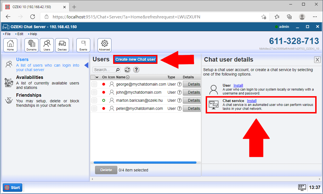Image resolution: width=323 pixels, height=194 pixels.
Task: Select the row checkbox for marton.baricsan@ozeki.hu
Action: point(94,100)
